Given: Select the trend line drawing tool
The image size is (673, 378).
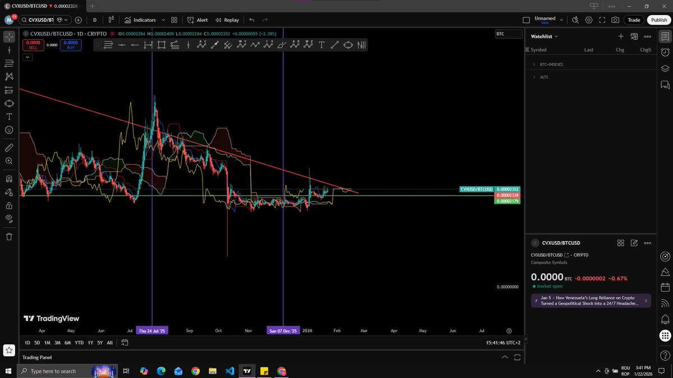Looking at the screenshot, I should pyautogui.click(x=8, y=50).
